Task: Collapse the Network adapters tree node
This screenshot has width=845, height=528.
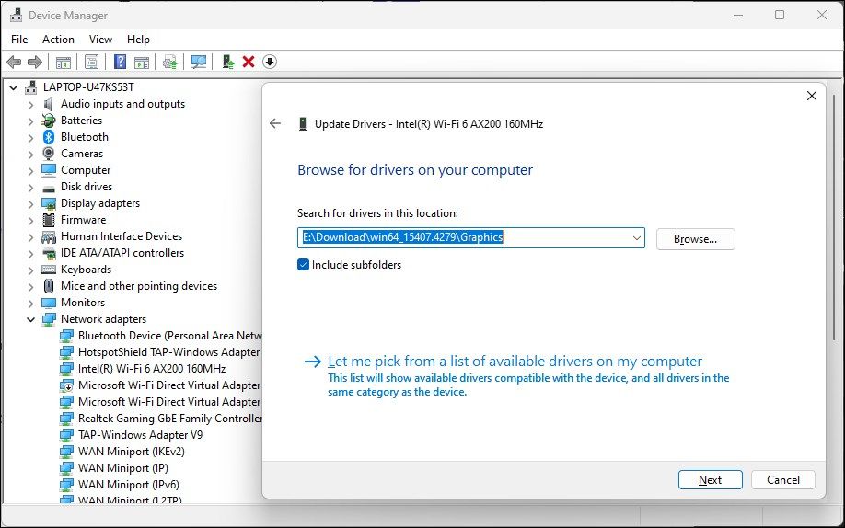Action: (30, 319)
